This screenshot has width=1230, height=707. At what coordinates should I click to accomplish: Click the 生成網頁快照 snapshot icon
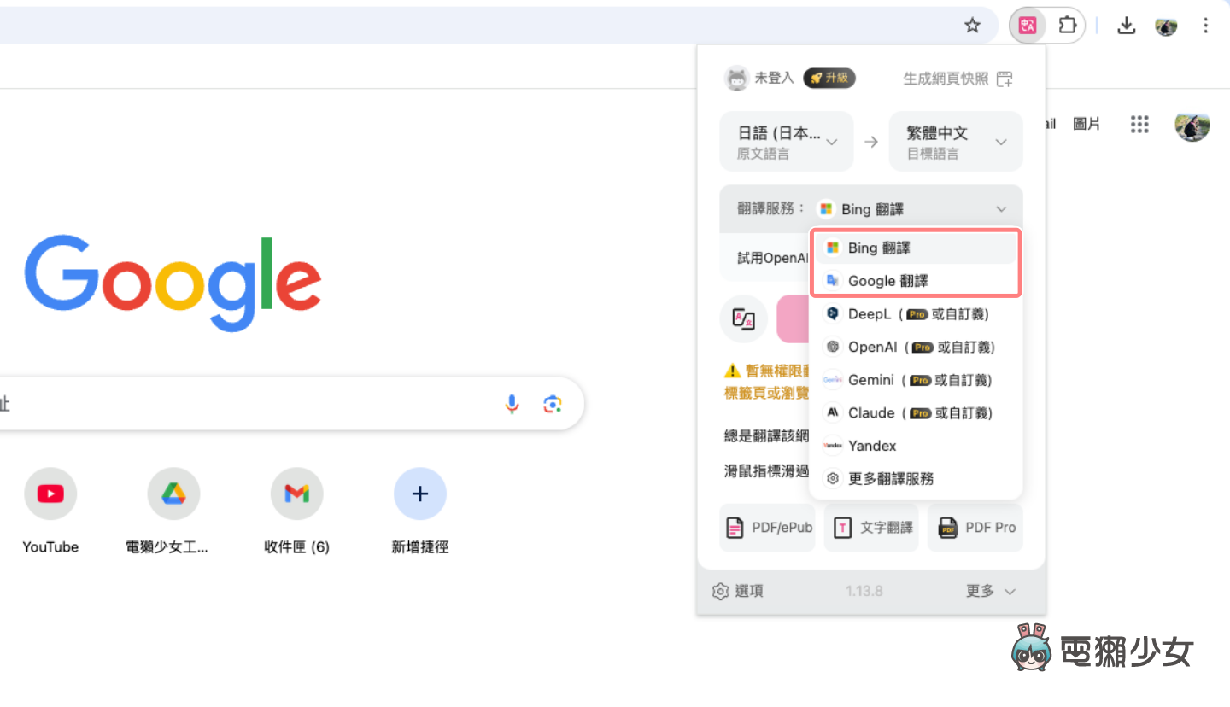(1005, 79)
